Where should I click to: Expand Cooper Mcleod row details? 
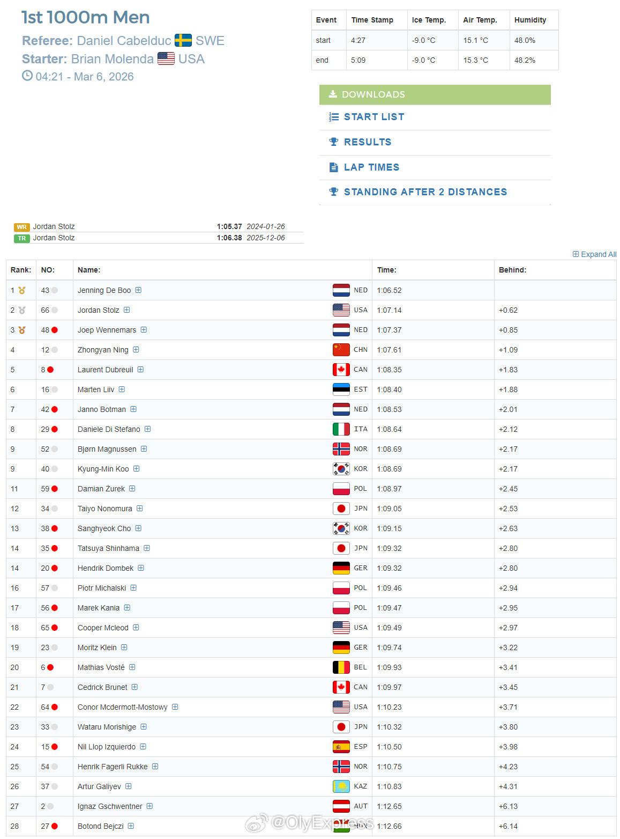[136, 628]
